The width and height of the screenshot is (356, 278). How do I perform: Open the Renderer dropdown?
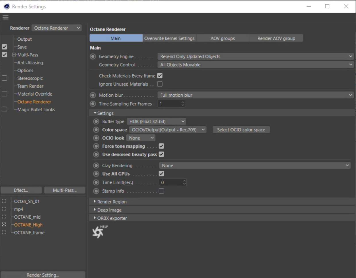pyautogui.click(x=57, y=28)
